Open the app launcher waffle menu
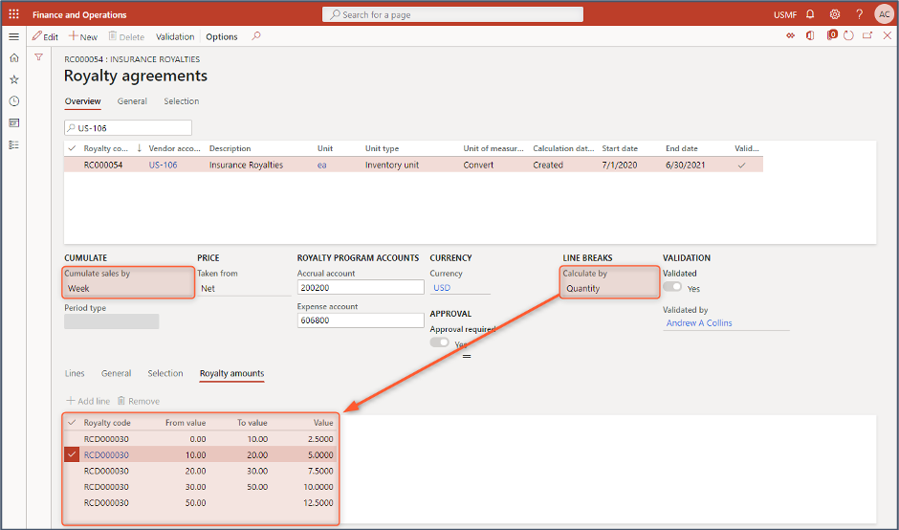The height and width of the screenshot is (530, 899). point(13,14)
